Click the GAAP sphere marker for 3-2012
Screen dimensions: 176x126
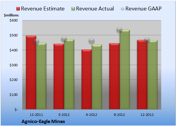point(64,39)
